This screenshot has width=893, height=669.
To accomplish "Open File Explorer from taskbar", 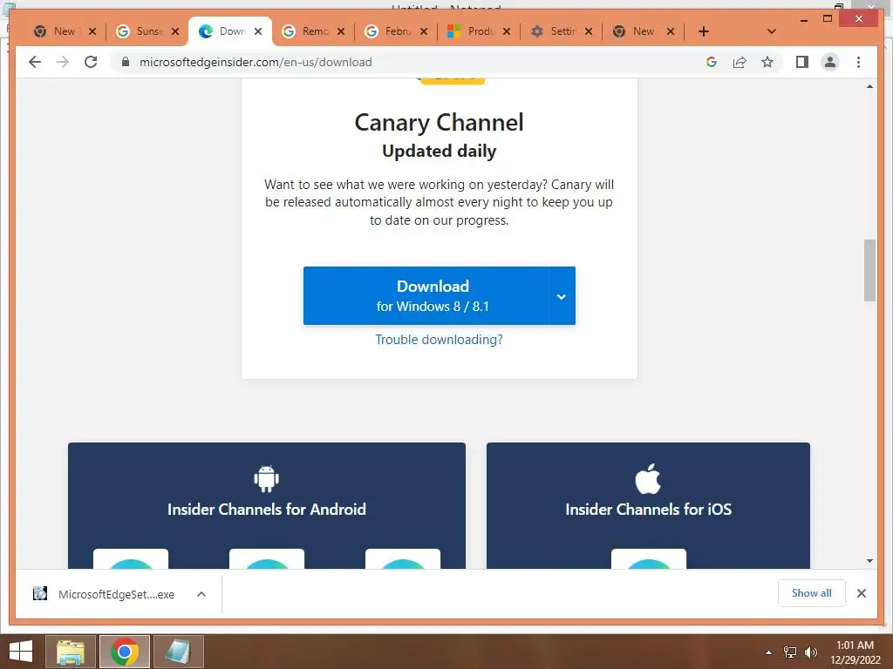I will (x=70, y=652).
